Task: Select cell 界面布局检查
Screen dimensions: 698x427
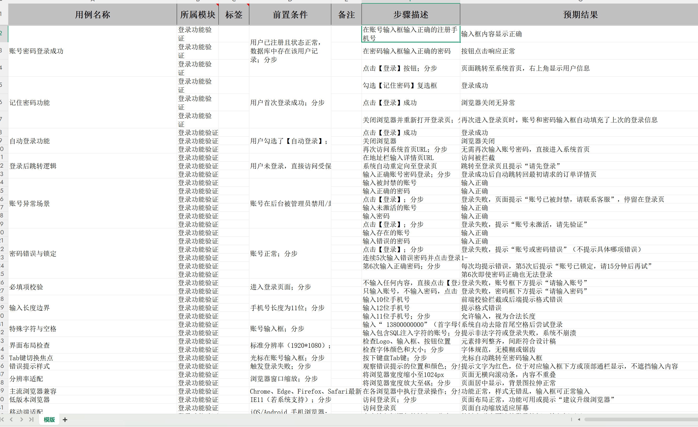Action: tap(92, 345)
